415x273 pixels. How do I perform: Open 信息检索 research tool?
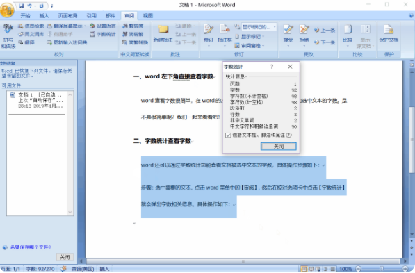pyautogui.click(x=31, y=26)
